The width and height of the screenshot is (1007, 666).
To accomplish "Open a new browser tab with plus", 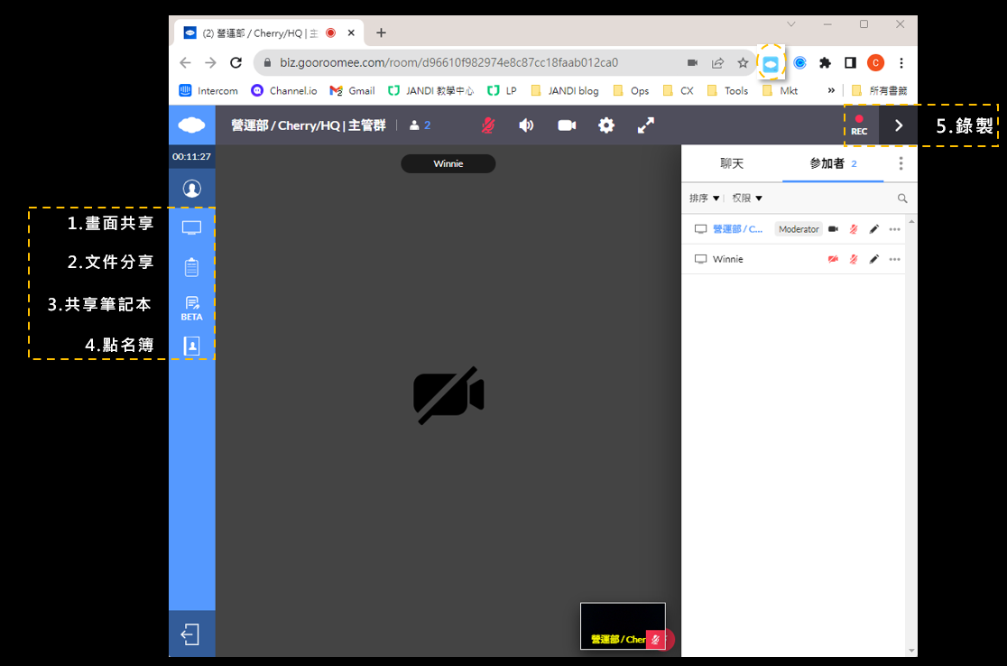I will click(x=381, y=32).
